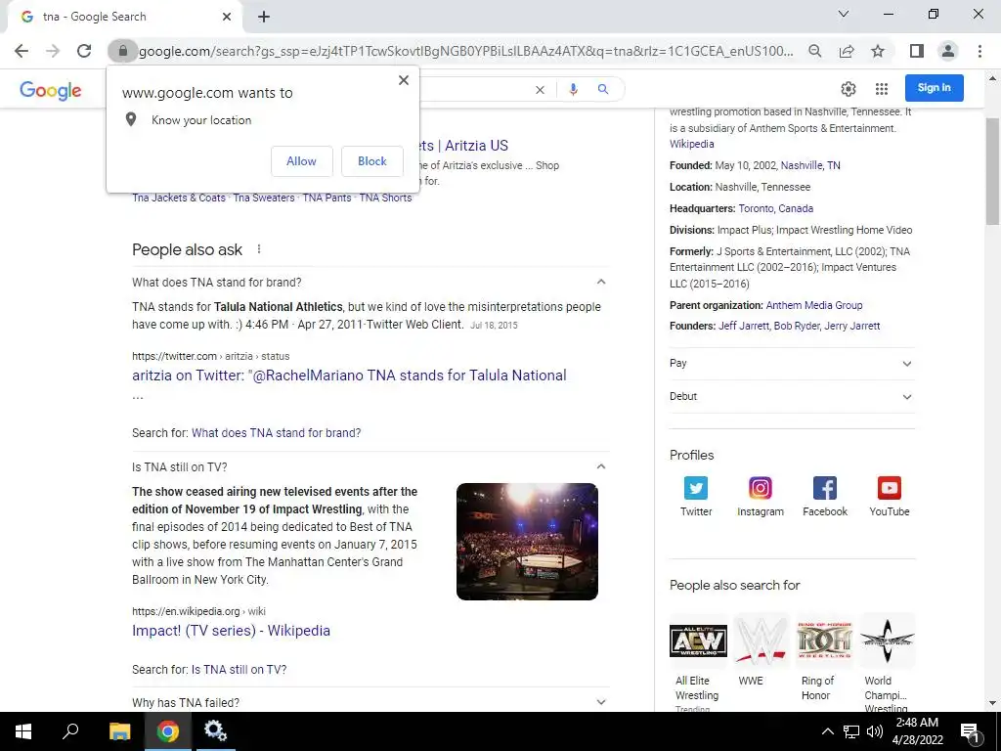Screen dimensions: 1001x751
Task: Collapse 'Is TNA still on TV?' question
Action: (369, 466)
